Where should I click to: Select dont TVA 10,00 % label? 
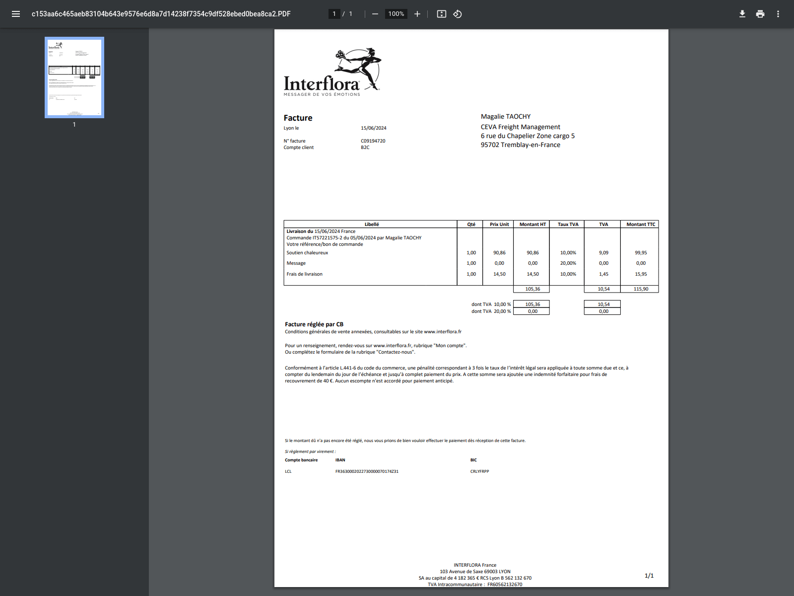point(491,304)
